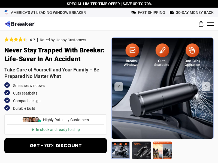Screen dimensions: 218x163
Task: Click the five-star rating stars
Action: click(x=16, y=40)
